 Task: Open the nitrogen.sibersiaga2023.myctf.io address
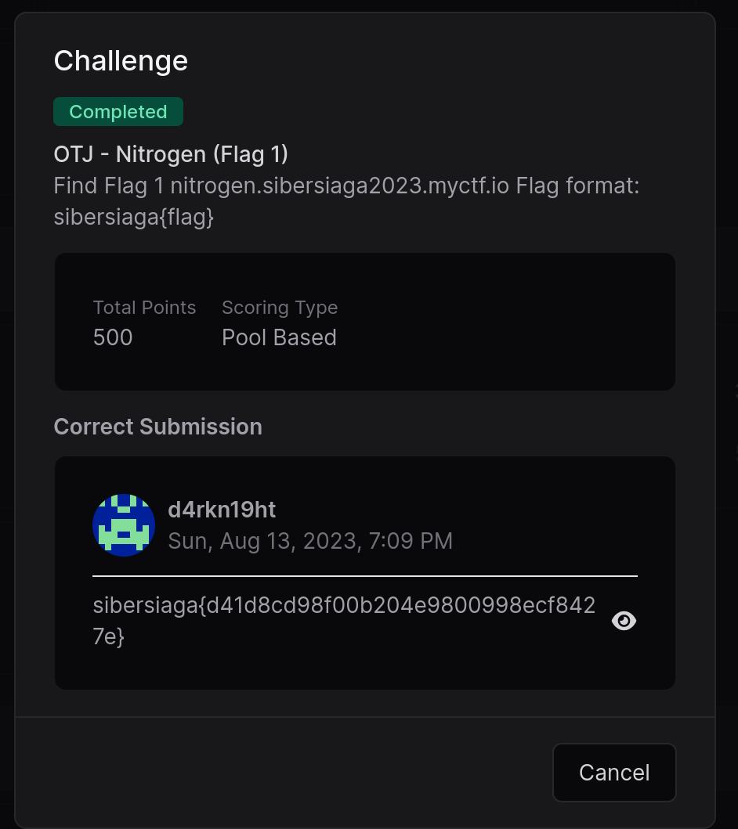click(340, 186)
